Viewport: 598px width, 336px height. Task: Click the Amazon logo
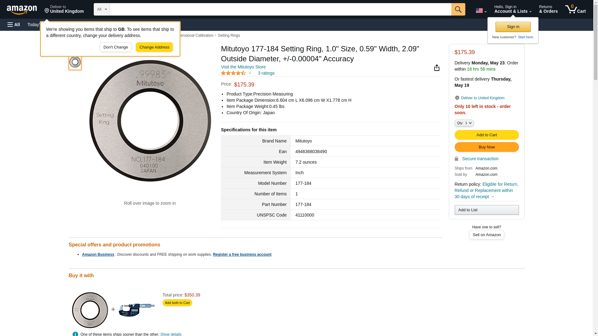[x=22, y=10]
